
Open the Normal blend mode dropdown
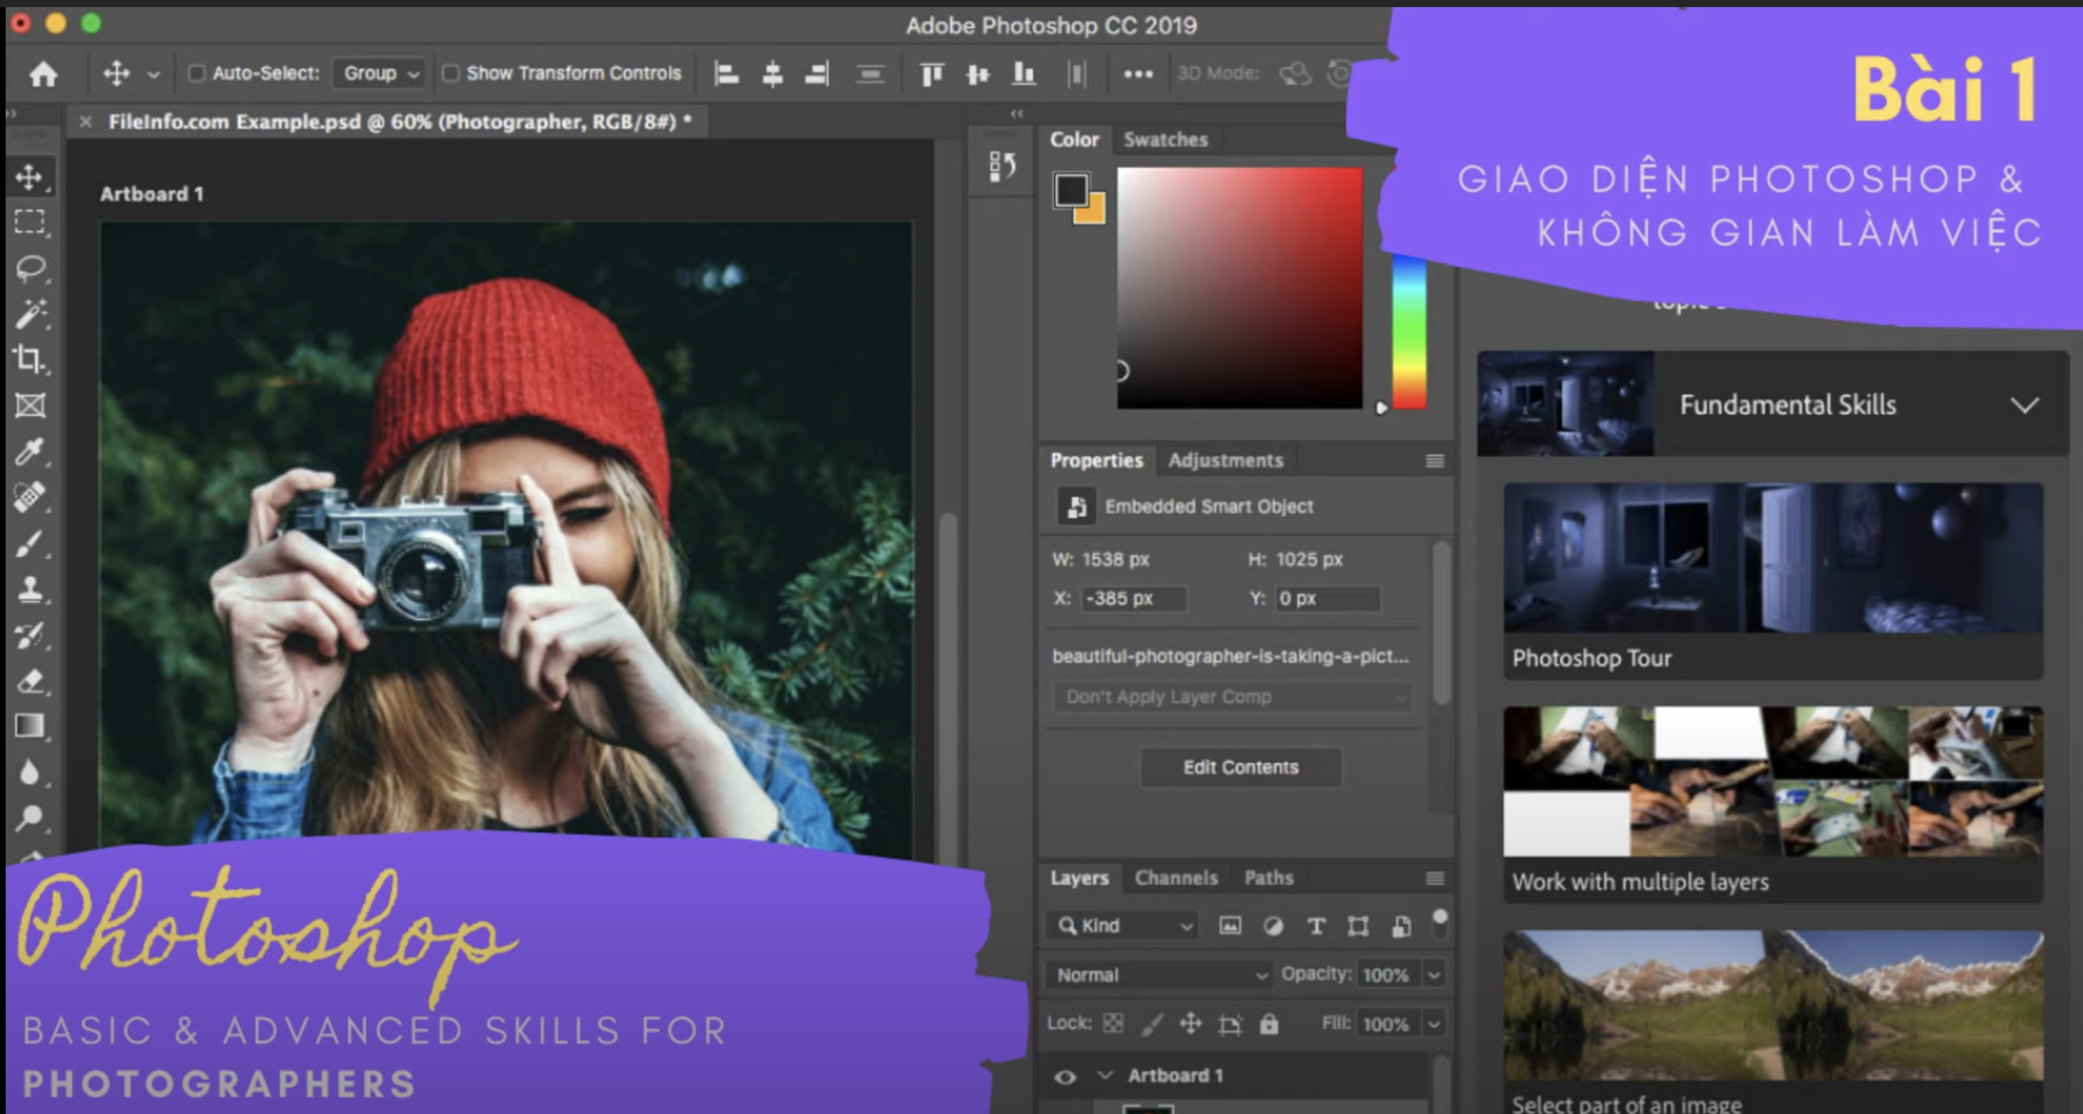(1160, 975)
